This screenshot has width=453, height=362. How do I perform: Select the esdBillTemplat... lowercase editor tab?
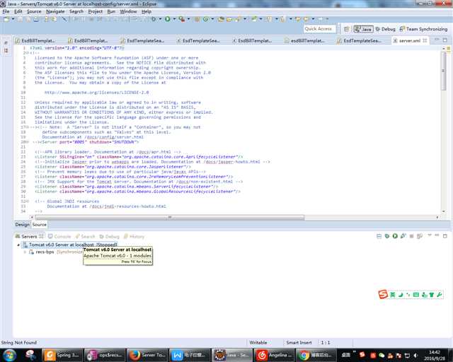(304, 41)
